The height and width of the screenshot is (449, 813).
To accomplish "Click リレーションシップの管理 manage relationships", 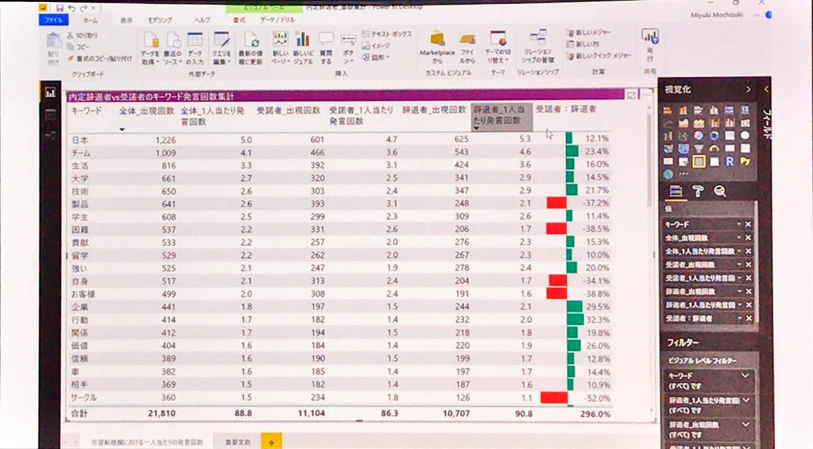I will coord(538,47).
